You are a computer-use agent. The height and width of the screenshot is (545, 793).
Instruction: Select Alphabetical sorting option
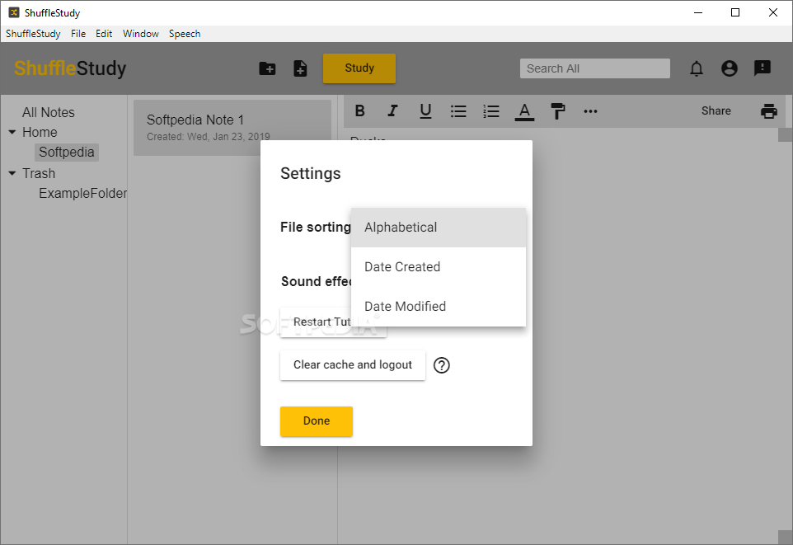(x=439, y=228)
